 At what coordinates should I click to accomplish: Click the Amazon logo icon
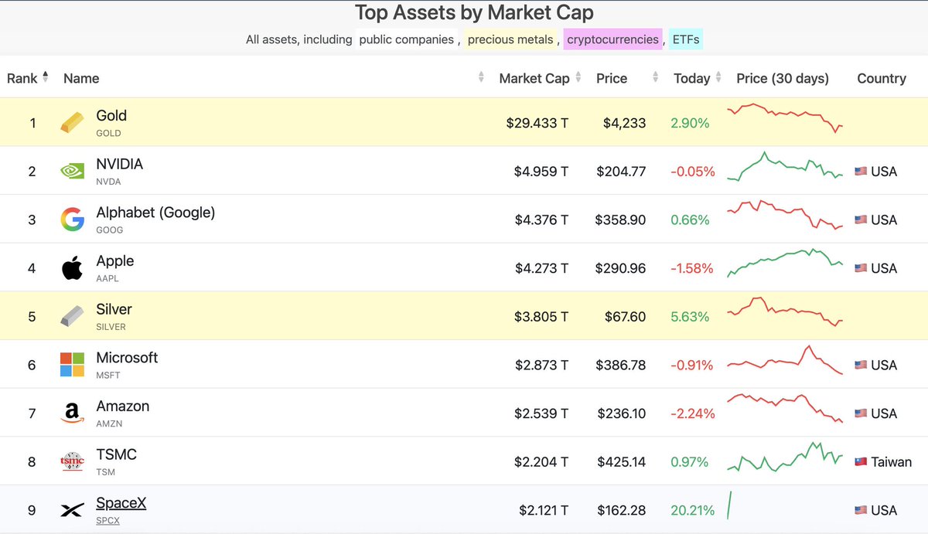coord(72,413)
